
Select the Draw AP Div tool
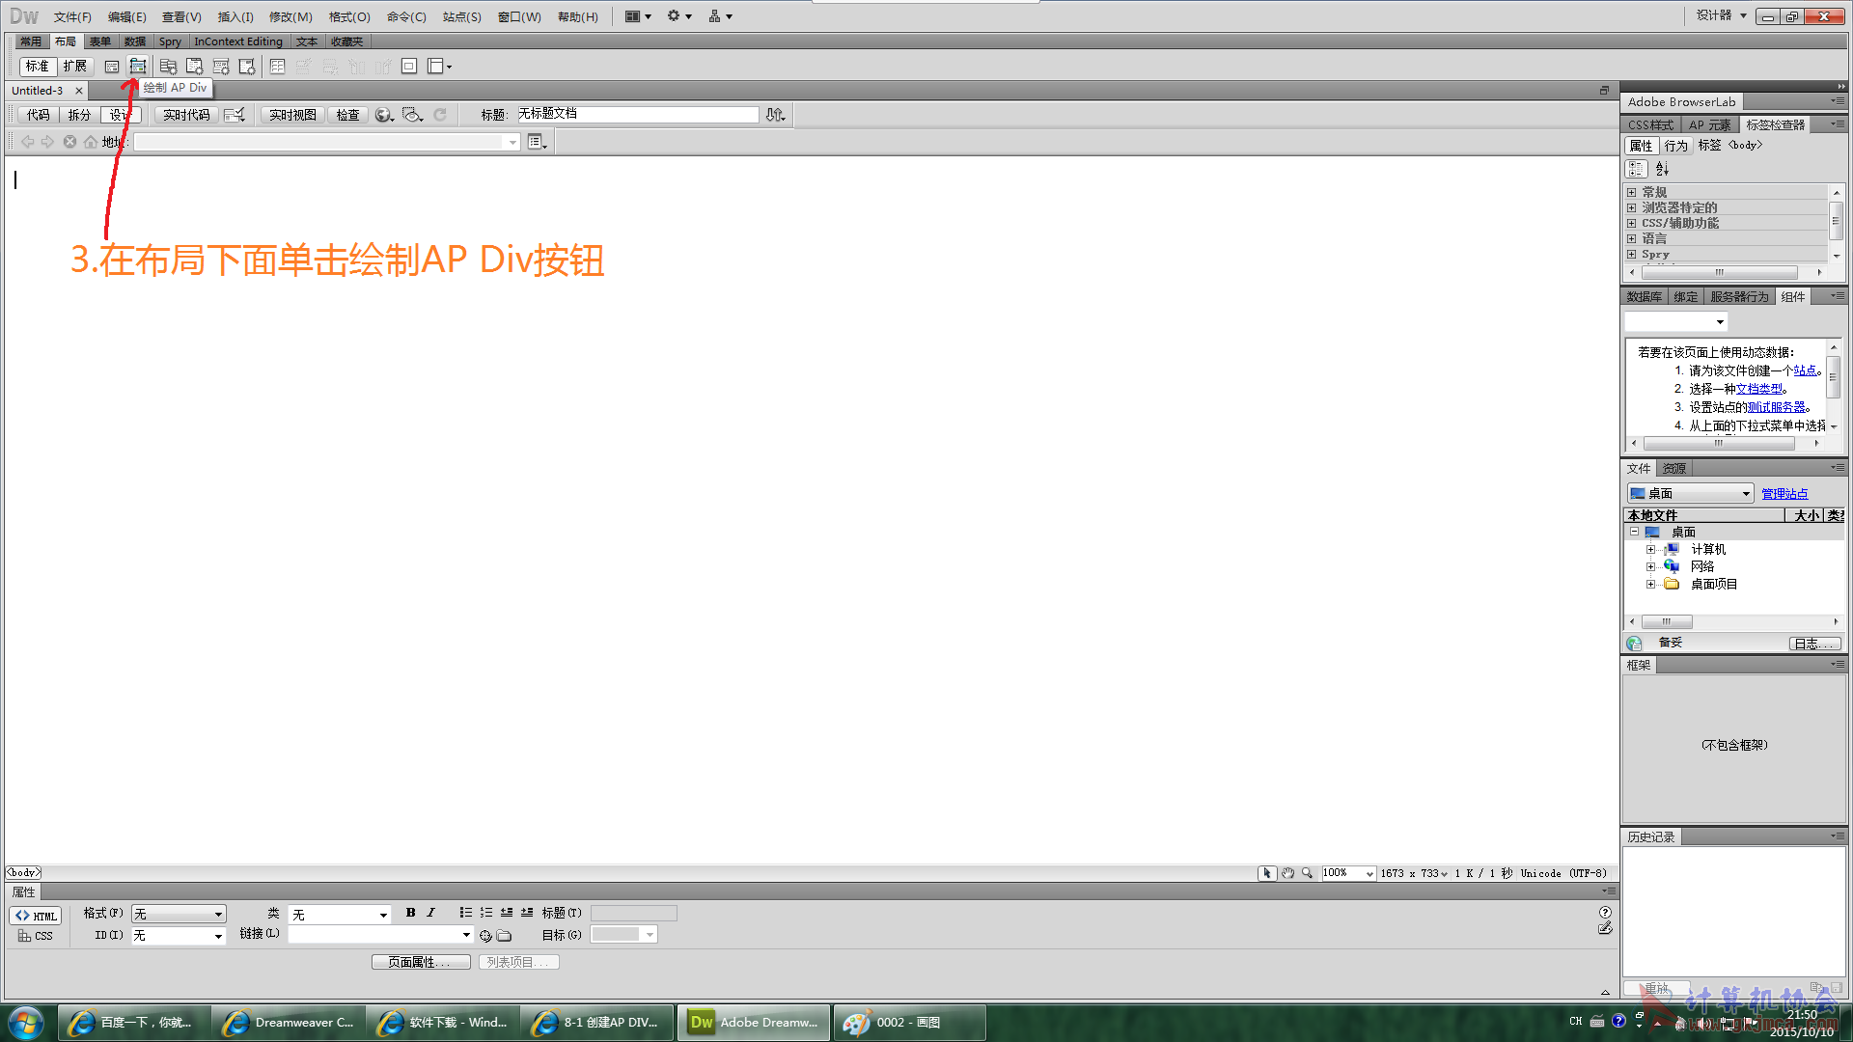pos(138,67)
